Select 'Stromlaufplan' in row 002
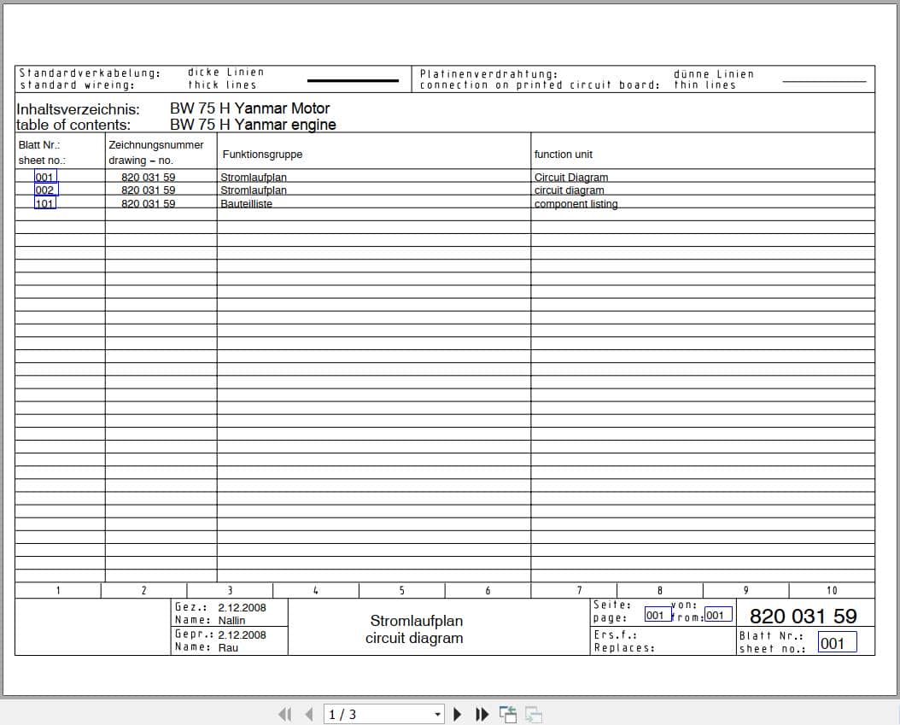The image size is (900, 725). pos(253,190)
